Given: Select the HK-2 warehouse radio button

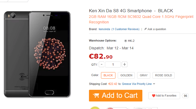Looking at the screenshot, I should pos(126,41).
